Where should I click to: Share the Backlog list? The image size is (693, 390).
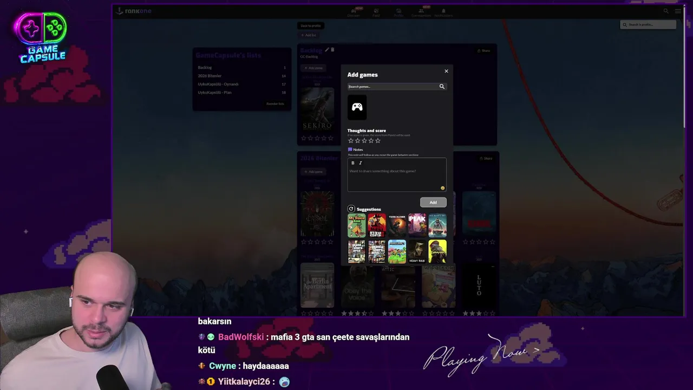(x=484, y=50)
